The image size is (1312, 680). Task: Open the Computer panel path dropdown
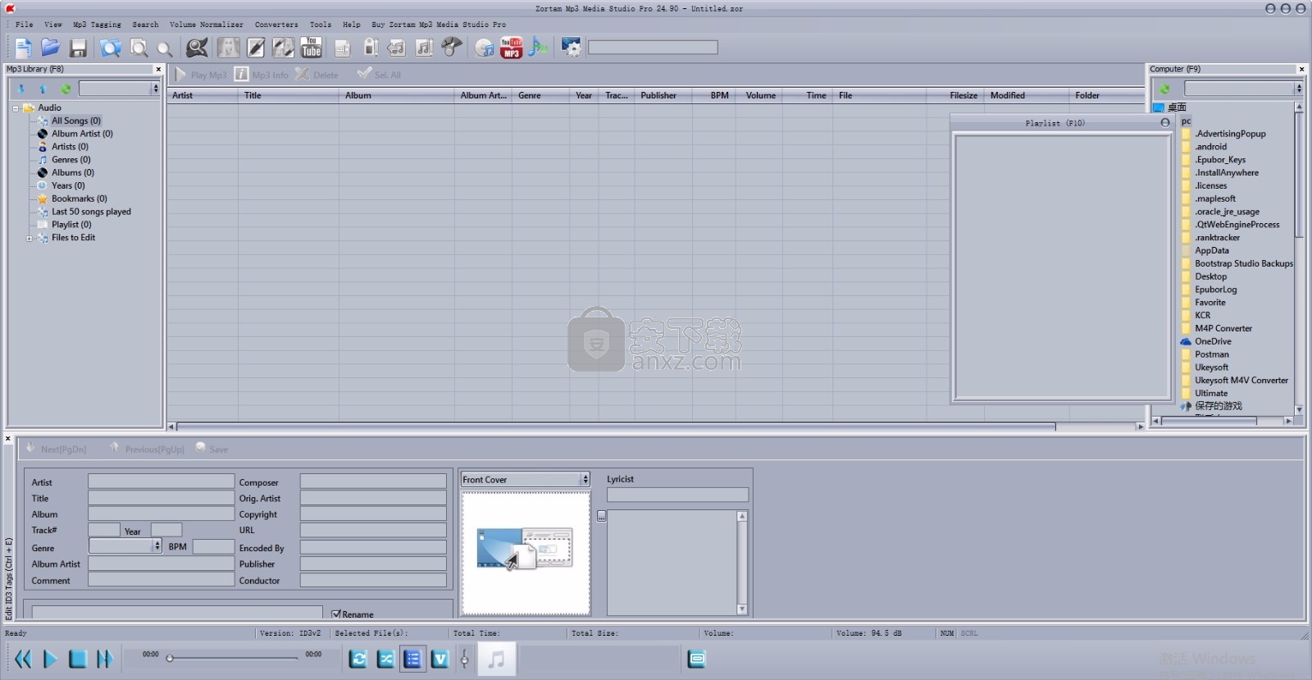pyautogui.click(x=1298, y=88)
